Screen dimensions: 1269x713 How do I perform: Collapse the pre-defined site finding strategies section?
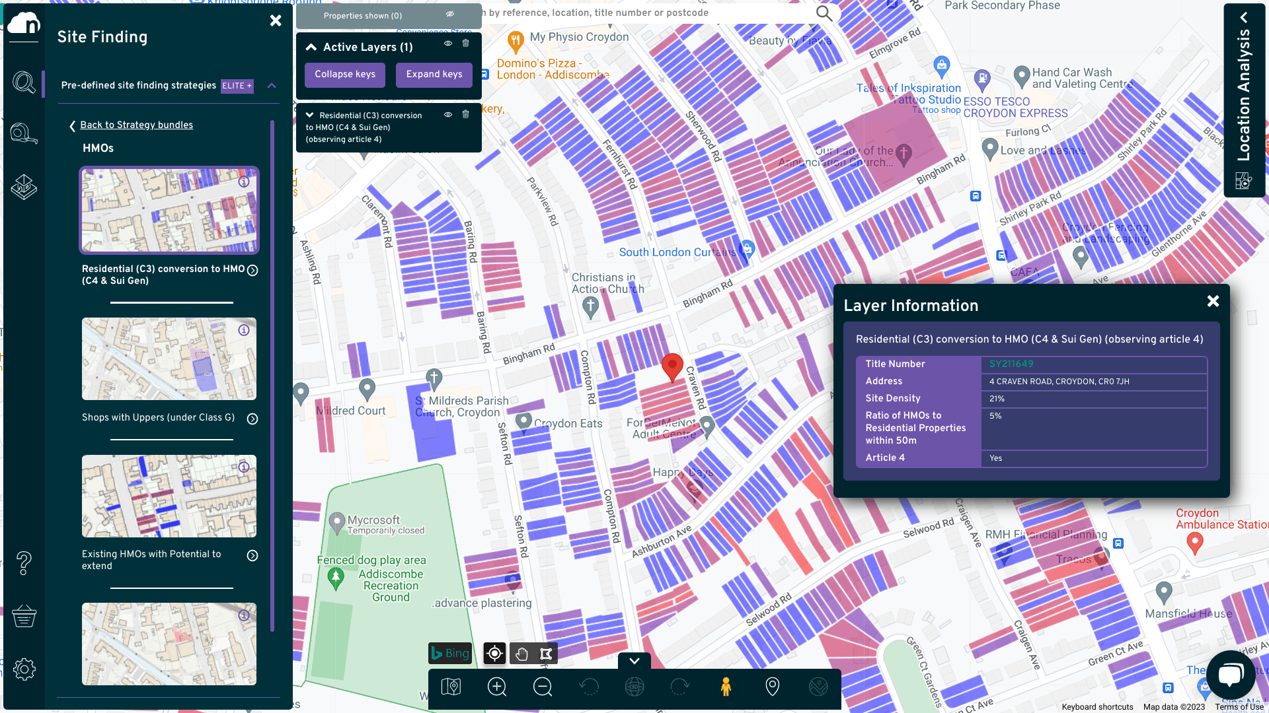click(271, 86)
